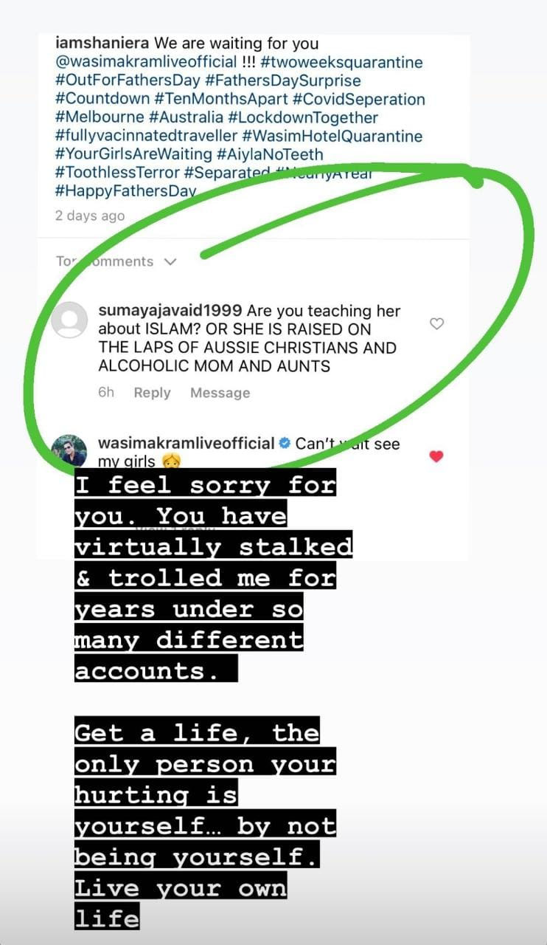Unlike the wasimakramliveofficial comment red heart
Image resolution: width=547 pixels, height=945 pixels.
tap(436, 456)
